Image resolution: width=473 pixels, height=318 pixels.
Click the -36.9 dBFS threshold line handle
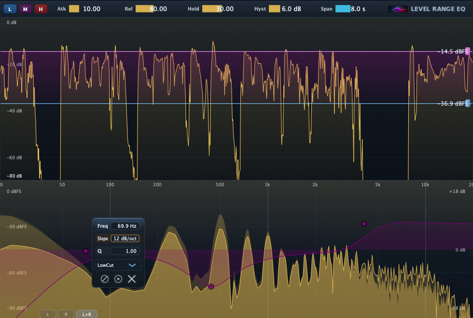pyautogui.click(x=467, y=103)
